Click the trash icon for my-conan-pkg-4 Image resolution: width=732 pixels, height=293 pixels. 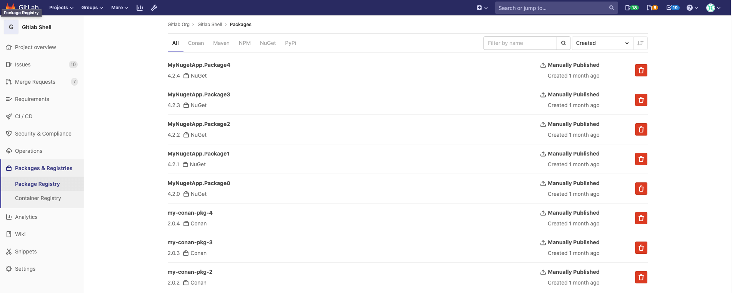pos(641,218)
